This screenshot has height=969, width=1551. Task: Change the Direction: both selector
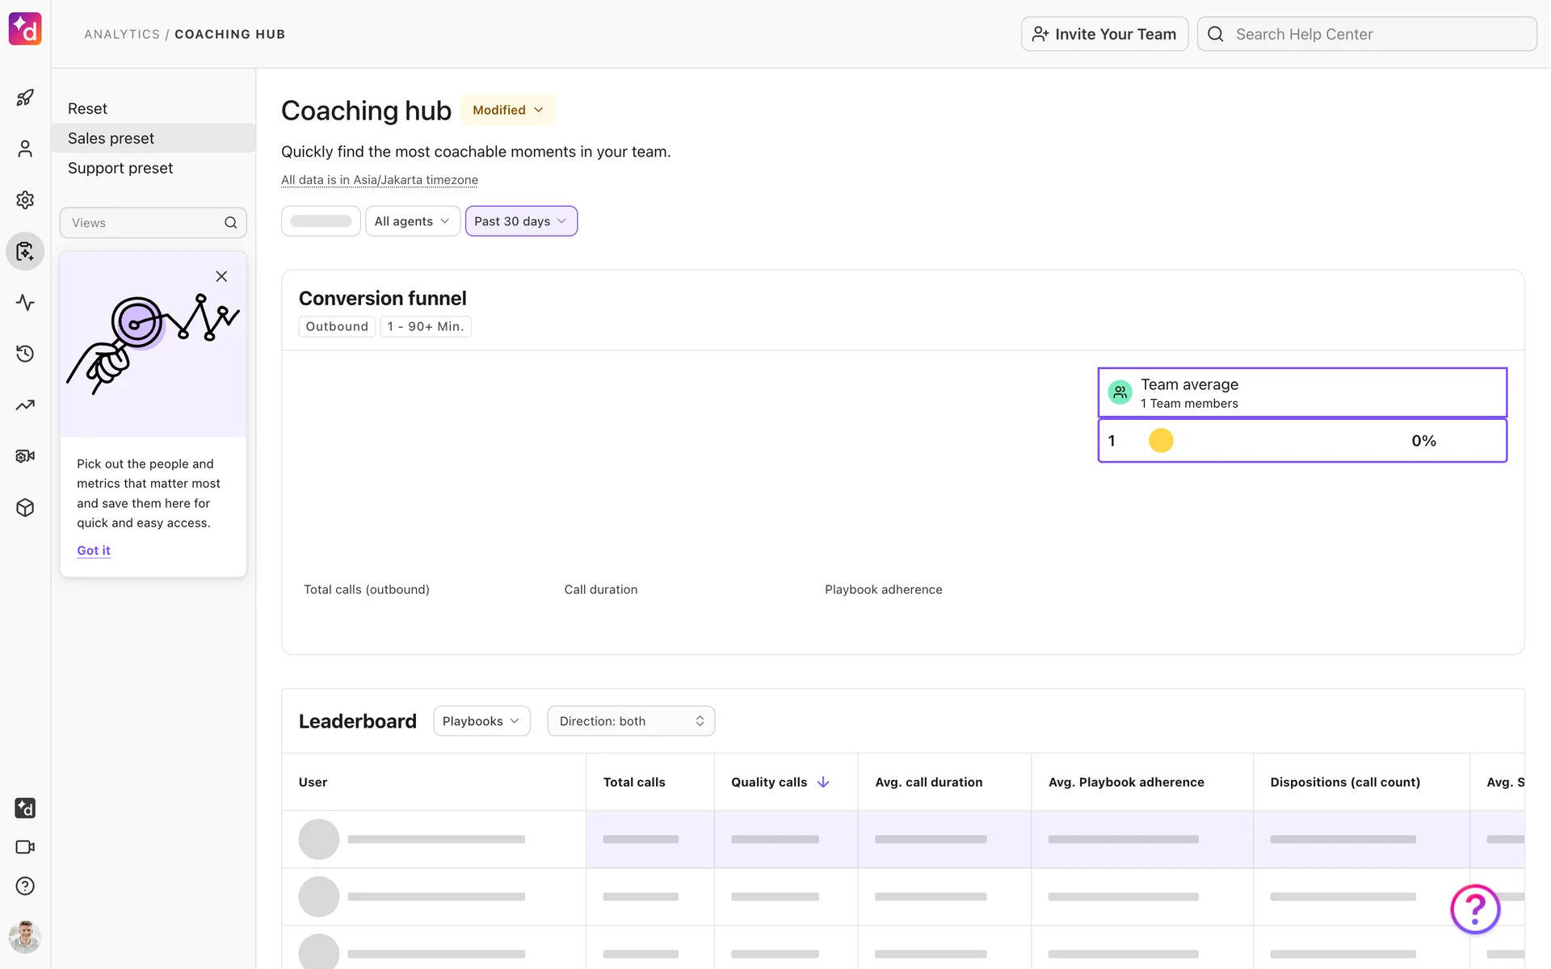(x=631, y=721)
